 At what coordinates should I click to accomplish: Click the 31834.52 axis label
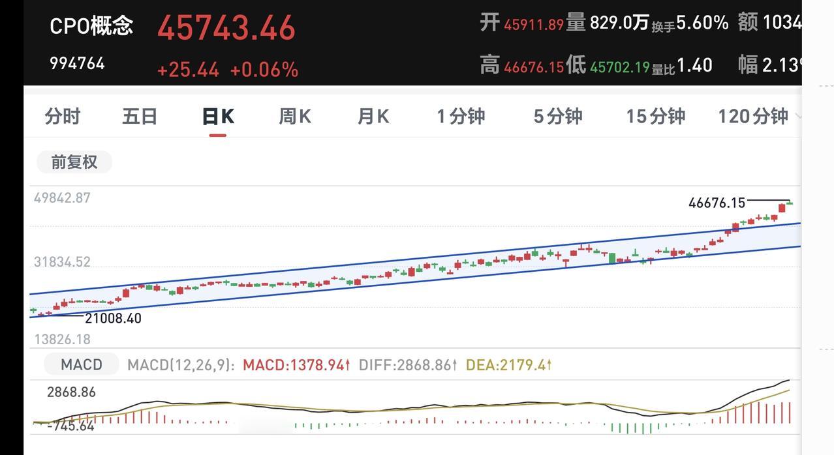coord(62,262)
